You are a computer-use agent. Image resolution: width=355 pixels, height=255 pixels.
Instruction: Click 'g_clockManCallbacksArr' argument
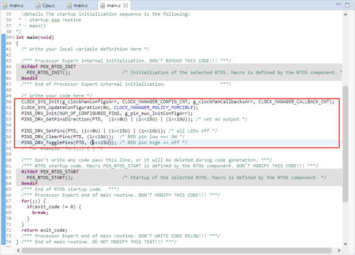click(x=223, y=102)
